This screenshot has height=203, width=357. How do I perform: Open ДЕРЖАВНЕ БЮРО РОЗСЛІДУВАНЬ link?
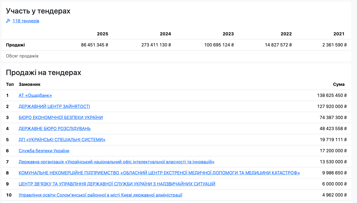click(x=54, y=128)
